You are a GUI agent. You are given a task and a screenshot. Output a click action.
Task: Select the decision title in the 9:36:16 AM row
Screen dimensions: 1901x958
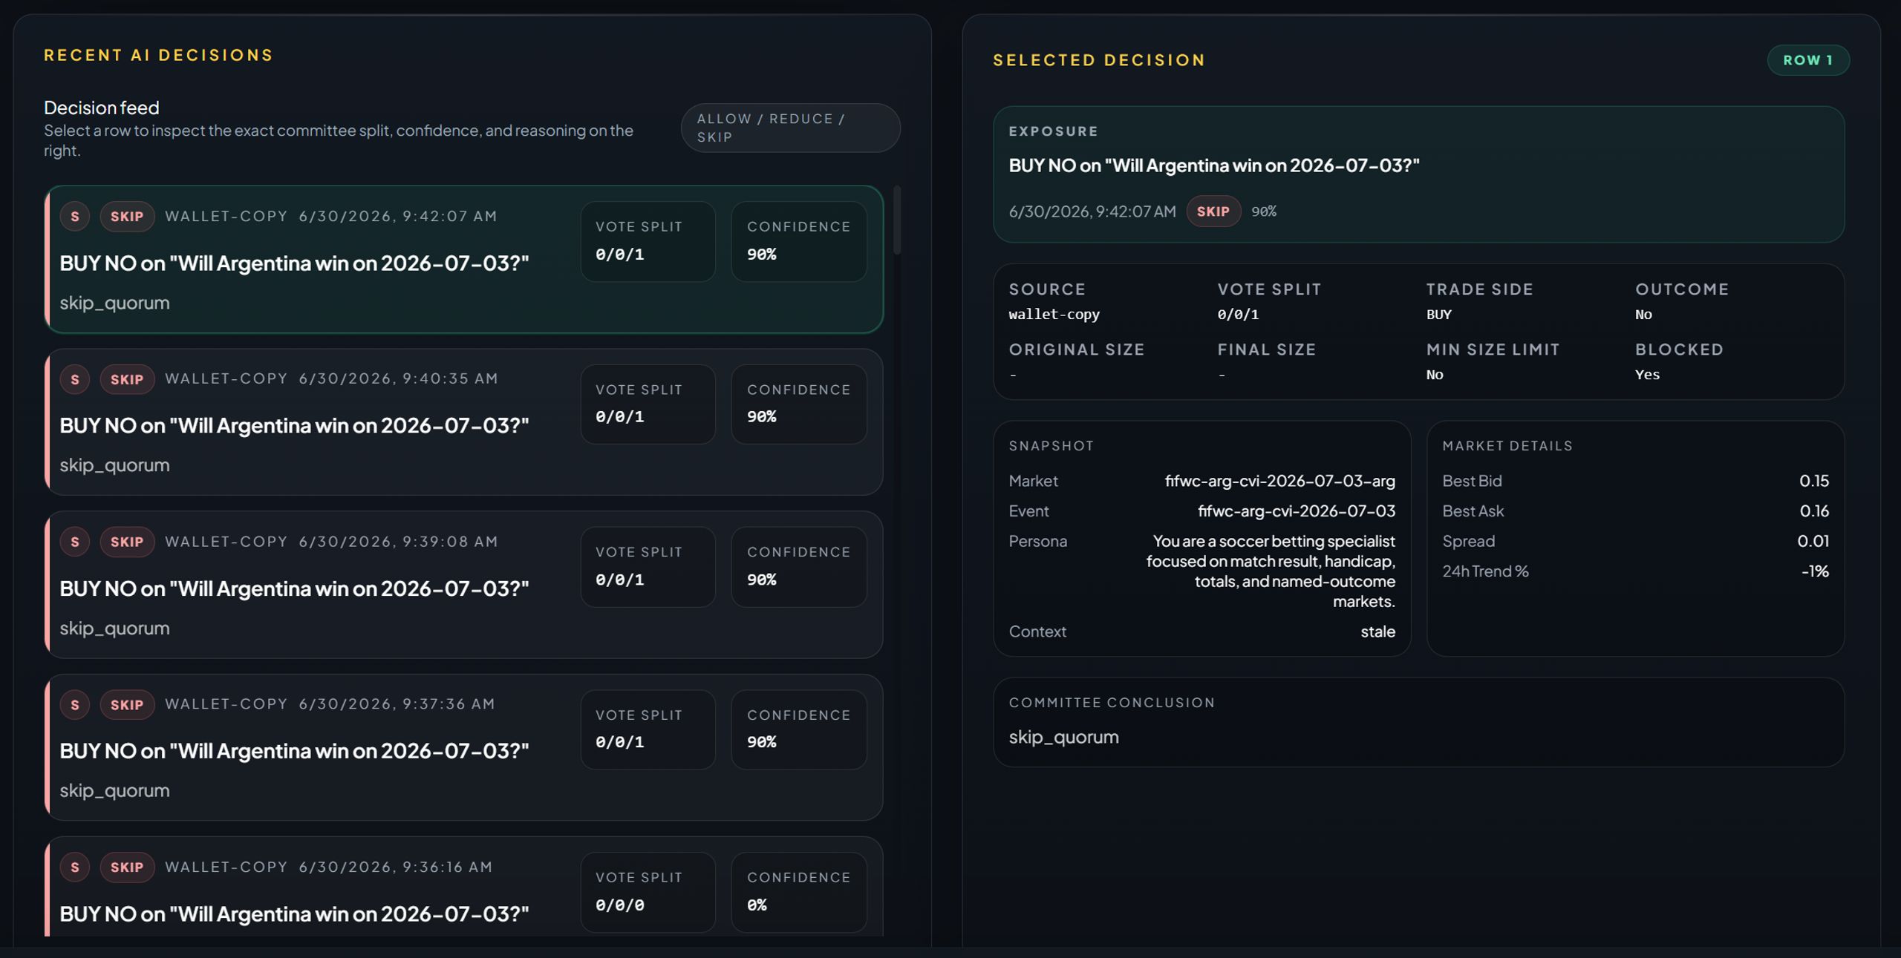(294, 914)
